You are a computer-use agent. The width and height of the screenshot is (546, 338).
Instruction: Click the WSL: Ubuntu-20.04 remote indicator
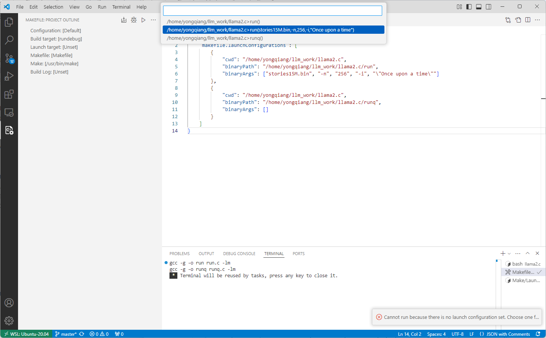[x=26, y=334]
